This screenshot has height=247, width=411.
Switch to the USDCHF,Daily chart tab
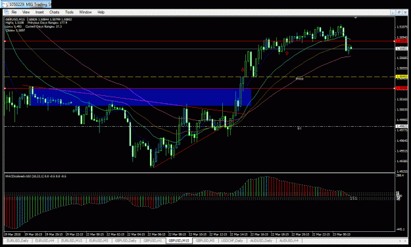232,240
